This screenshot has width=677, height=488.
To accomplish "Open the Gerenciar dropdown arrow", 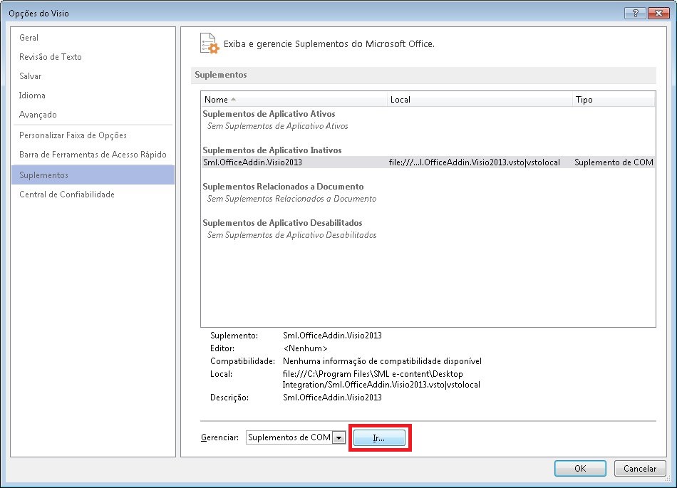I will pos(338,437).
